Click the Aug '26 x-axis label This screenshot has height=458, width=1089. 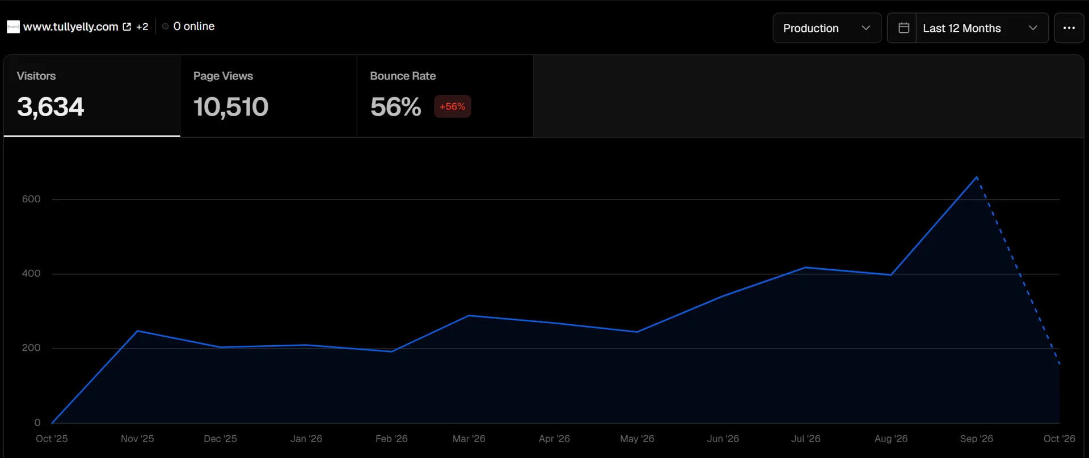[891, 439]
